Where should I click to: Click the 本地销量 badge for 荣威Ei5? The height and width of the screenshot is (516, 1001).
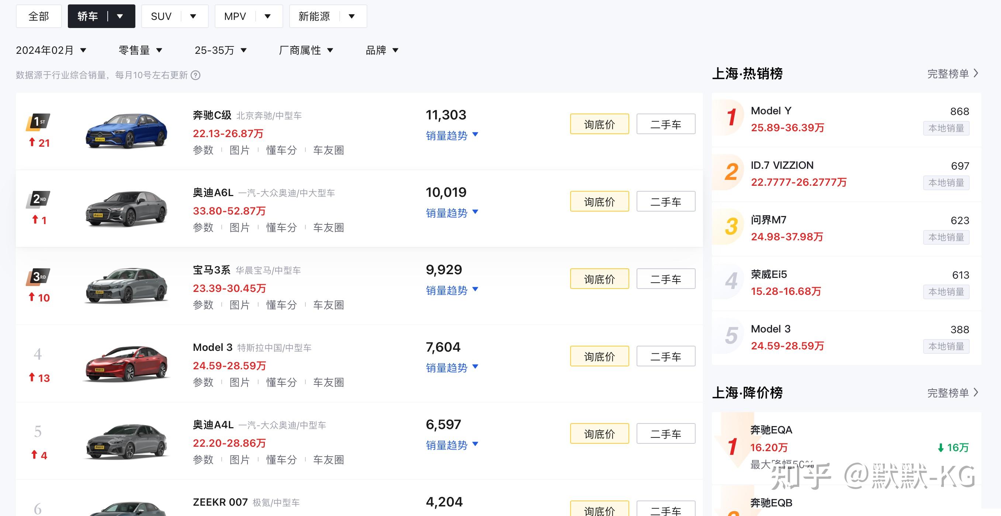(x=946, y=292)
